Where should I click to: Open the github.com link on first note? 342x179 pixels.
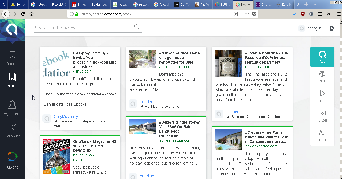[x=82, y=71]
